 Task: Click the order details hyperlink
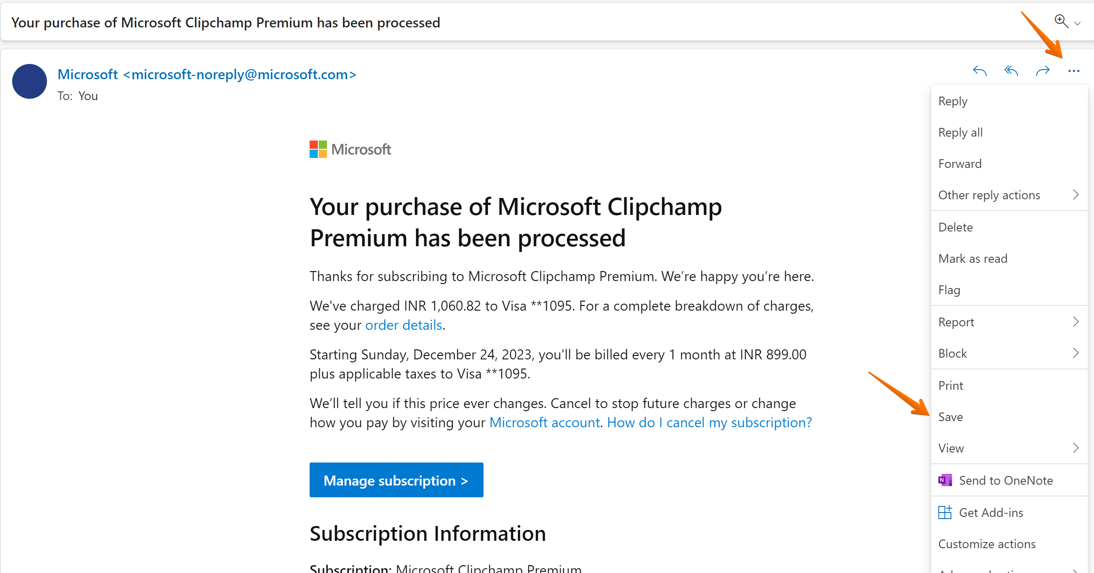(x=403, y=325)
